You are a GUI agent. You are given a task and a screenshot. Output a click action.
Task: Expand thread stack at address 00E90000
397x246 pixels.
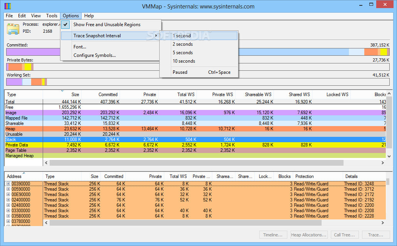pos(8,194)
